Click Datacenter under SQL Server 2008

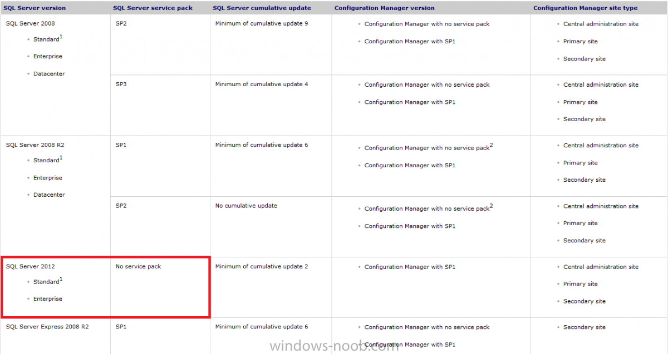(x=49, y=73)
